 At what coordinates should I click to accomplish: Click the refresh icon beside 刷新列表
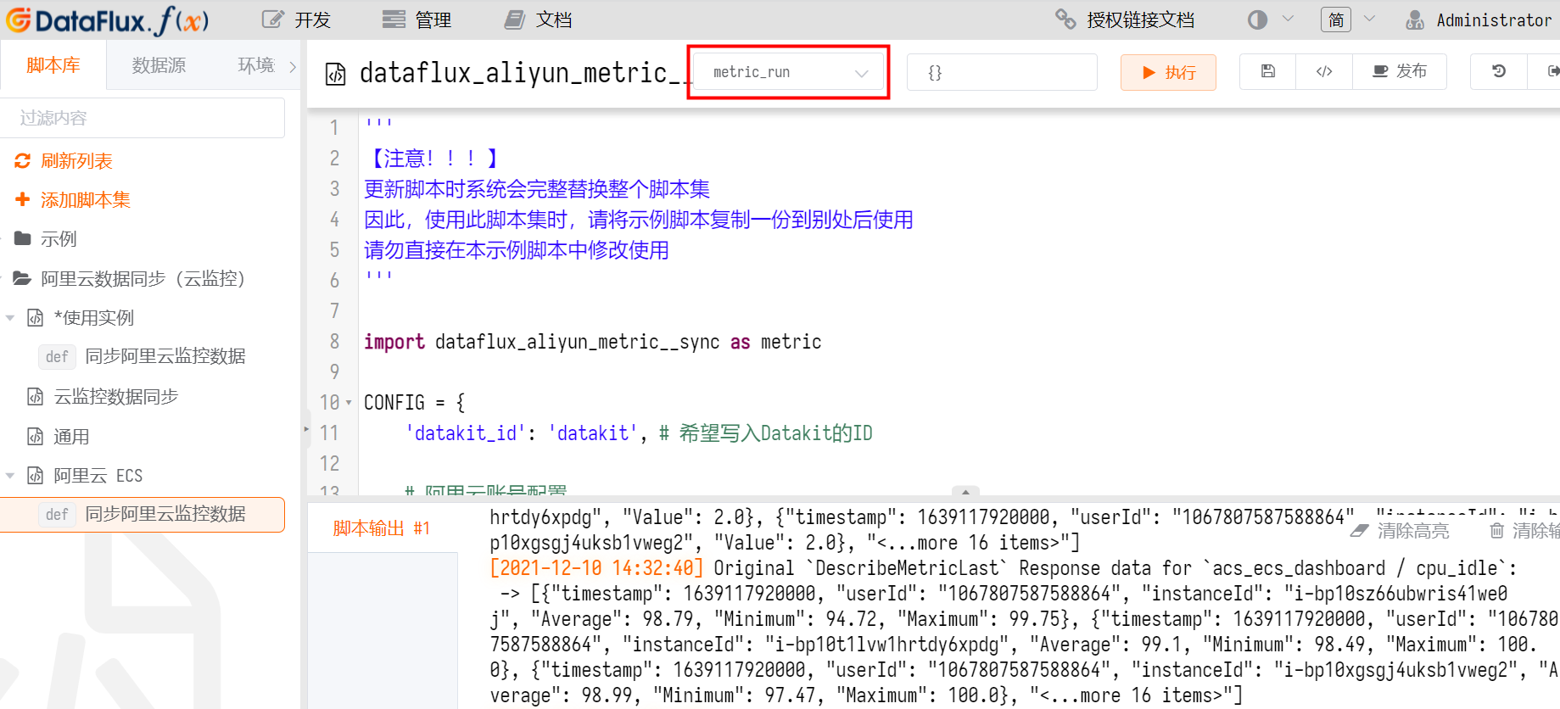(x=23, y=161)
